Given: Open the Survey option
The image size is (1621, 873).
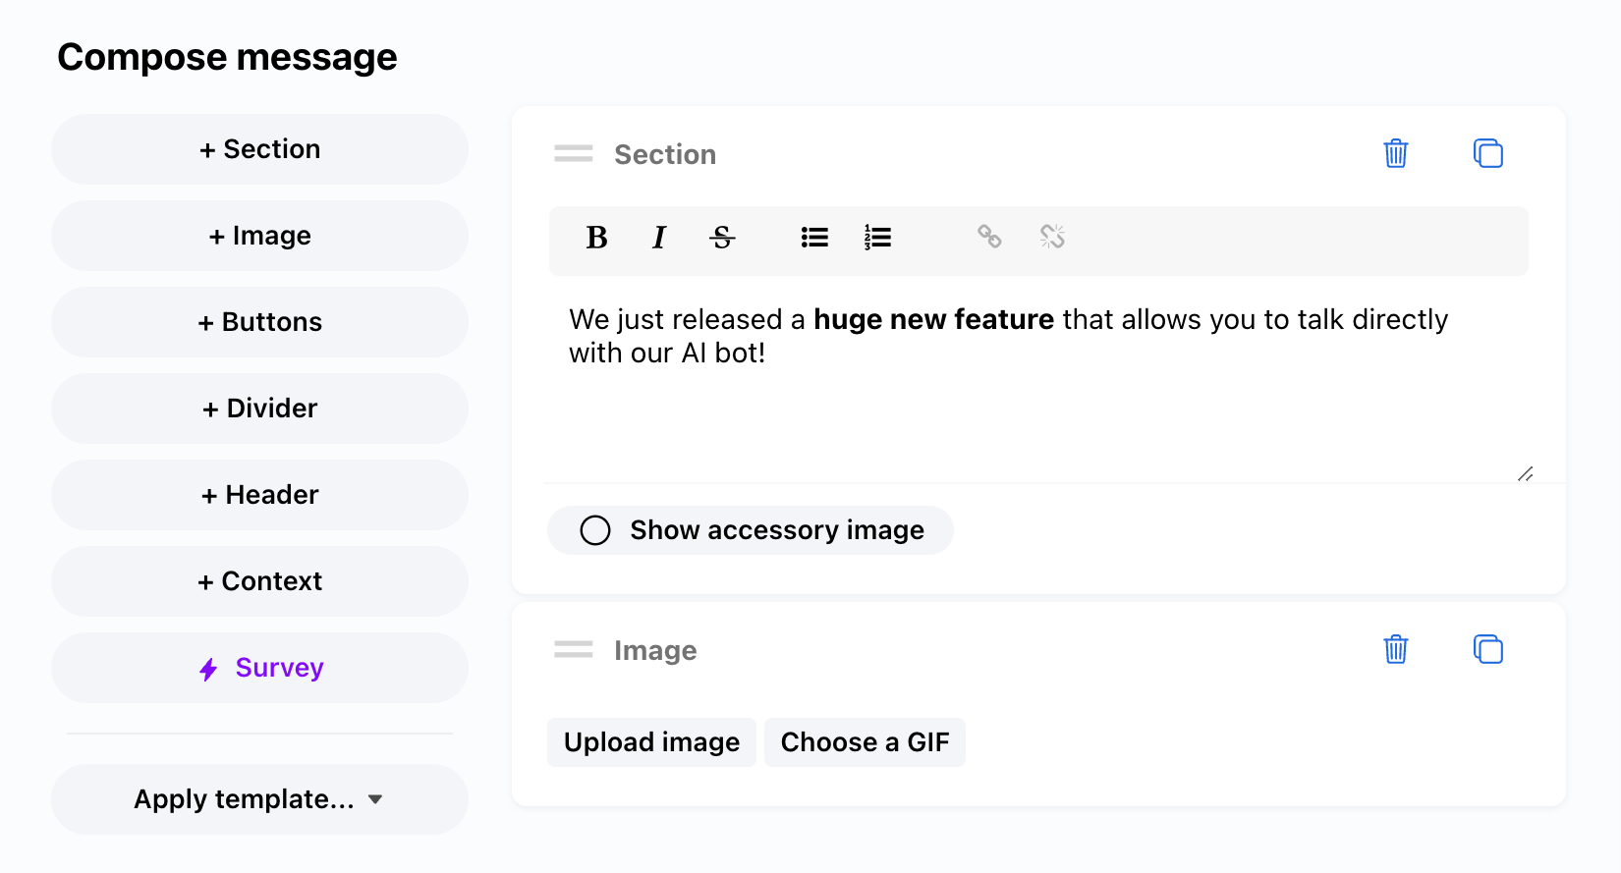Looking at the screenshot, I should (x=259, y=668).
